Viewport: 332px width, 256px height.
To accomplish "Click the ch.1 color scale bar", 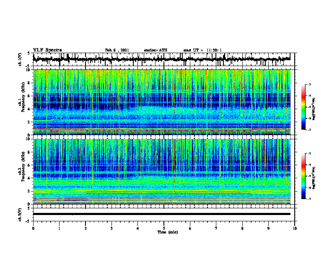I will point(303,107).
